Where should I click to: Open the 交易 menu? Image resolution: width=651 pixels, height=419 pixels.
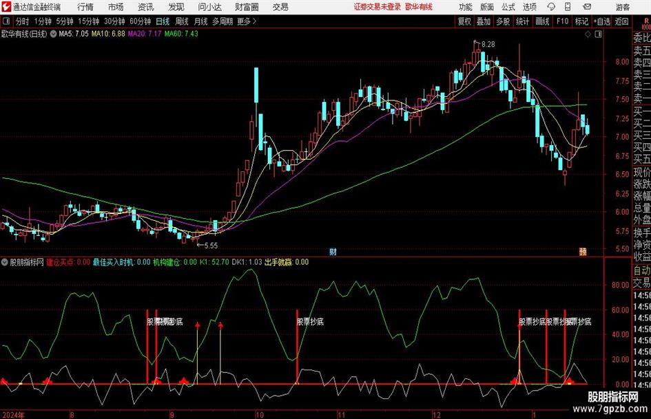coord(280,7)
